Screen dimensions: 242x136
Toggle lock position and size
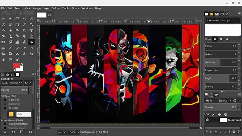tap(219, 114)
